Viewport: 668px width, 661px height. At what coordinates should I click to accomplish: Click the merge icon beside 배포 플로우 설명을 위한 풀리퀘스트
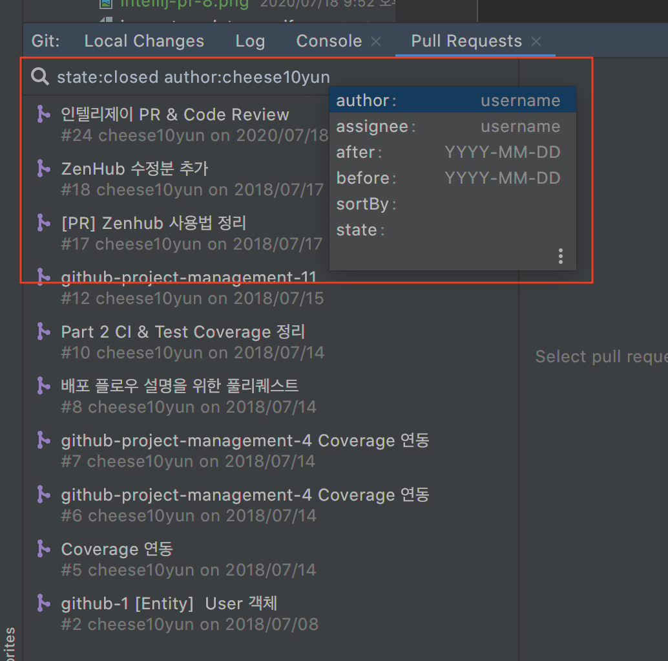pyautogui.click(x=43, y=385)
